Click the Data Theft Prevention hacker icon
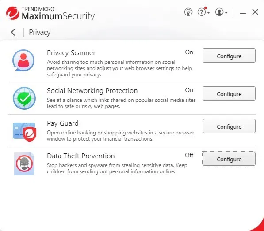This screenshot has height=231, width=264. (x=24, y=164)
